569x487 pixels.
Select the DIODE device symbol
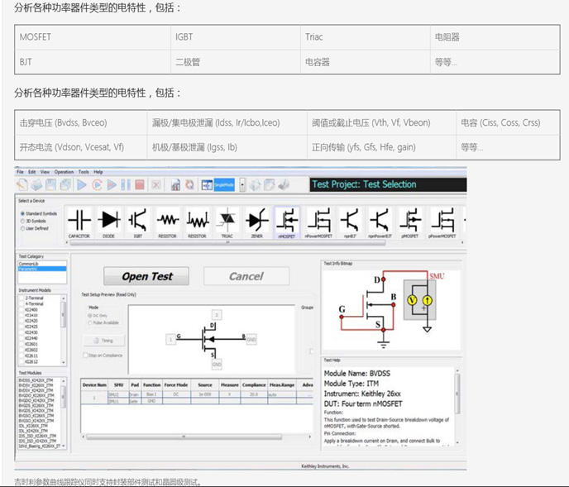[x=108, y=220]
